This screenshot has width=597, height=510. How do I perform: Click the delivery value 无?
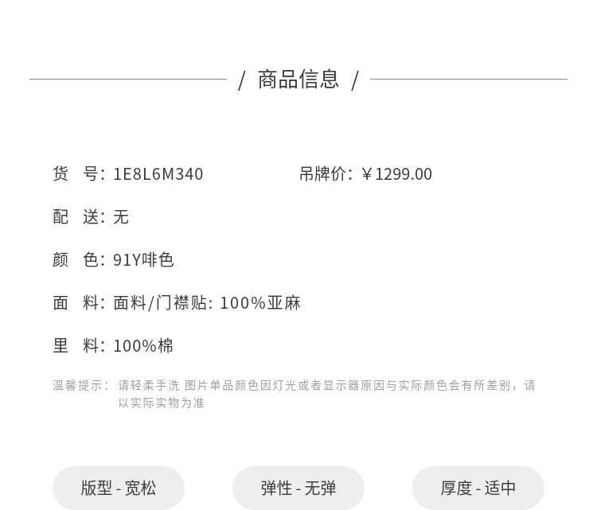121,217
